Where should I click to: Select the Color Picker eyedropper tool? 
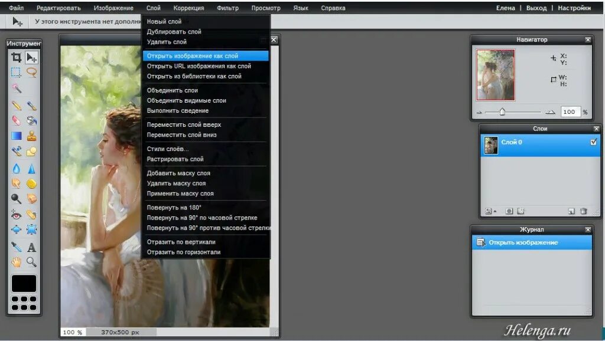click(x=16, y=247)
